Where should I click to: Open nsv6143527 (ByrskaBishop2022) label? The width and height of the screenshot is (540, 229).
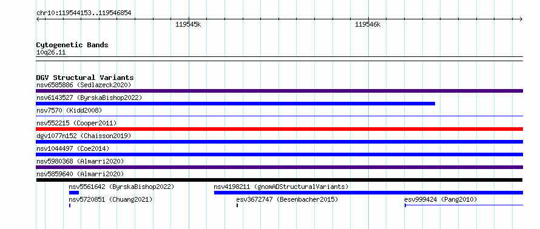(89, 98)
